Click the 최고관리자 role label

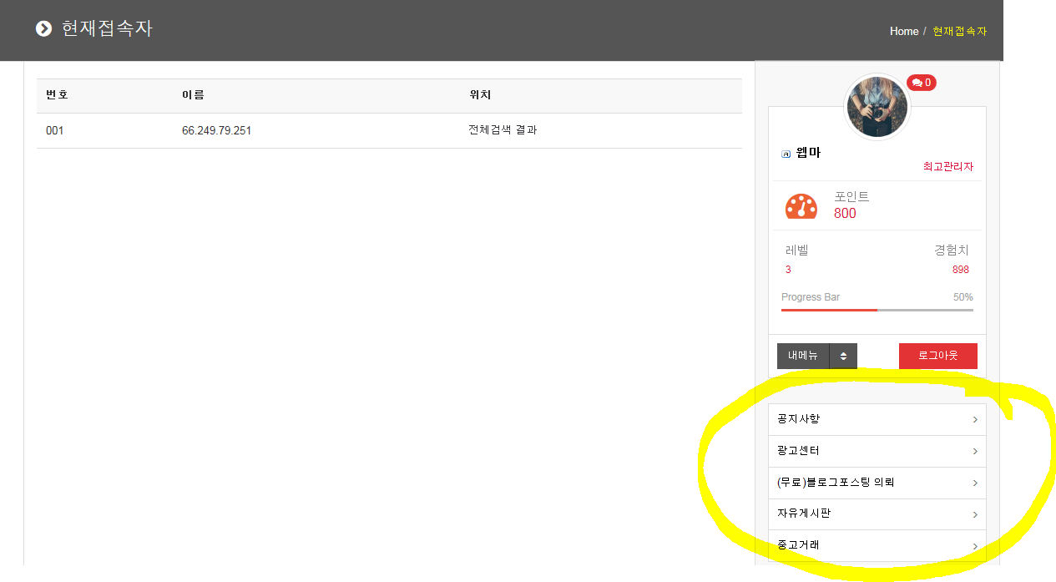948,167
